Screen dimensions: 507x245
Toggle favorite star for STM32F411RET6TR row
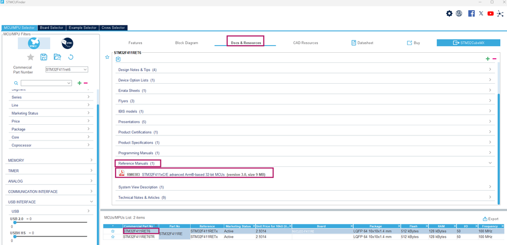pyautogui.click(x=113, y=237)
